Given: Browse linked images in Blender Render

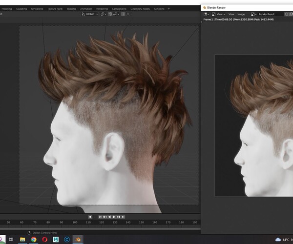Looking at the screenshot, I should (x=253, y=14).
